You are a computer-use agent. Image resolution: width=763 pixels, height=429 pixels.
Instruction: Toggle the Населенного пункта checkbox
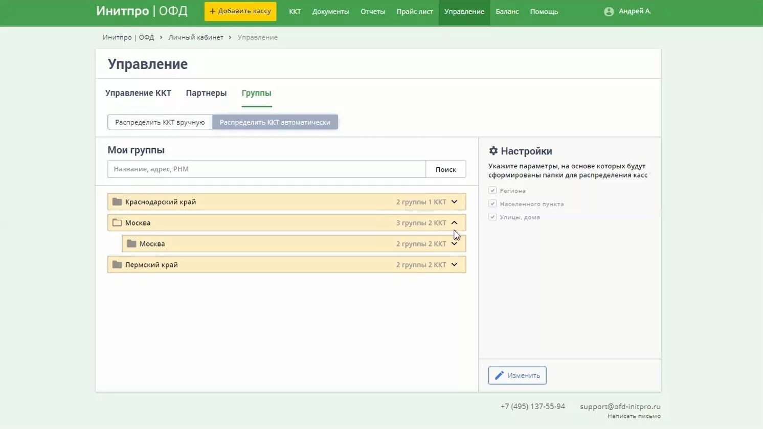(492, 204)
